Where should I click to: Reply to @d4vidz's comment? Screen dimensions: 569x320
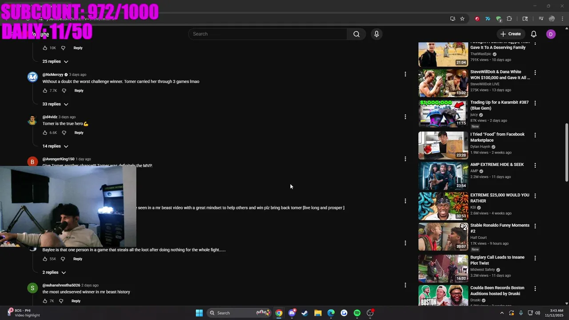coord(79,132)
